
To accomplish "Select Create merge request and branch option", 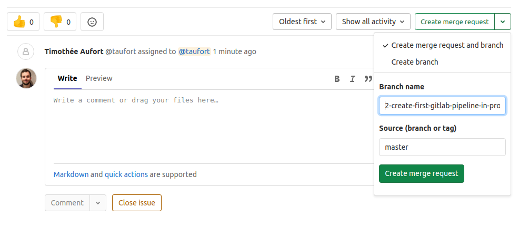I will [443, 45].
